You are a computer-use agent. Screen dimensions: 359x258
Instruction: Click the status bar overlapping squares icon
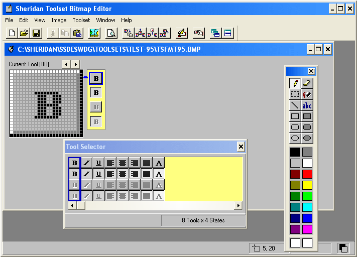[x=343, y=248]
